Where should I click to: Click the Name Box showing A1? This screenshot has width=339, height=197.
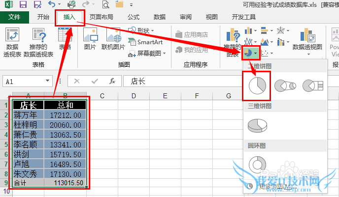(x=25, y=81)
